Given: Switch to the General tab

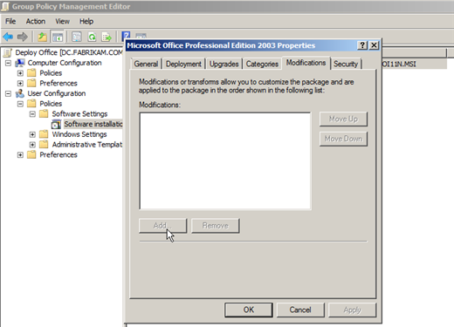Looking at the screenshot, I should [146, 64].
